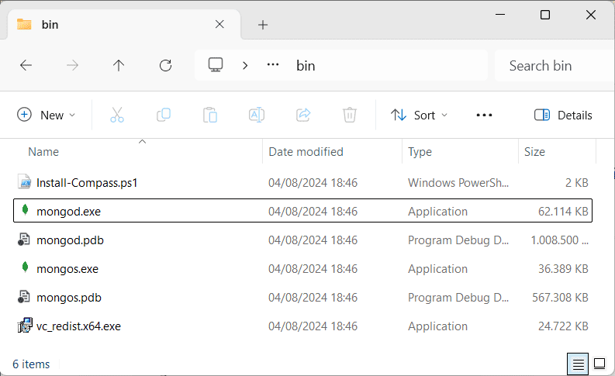Screen dimensions: 615x376
Task: Click the vc_redist.x64.exe installer icon
Action: coord(25,326)
